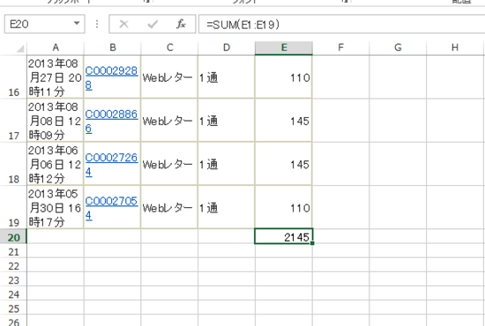
Task: Select date cell 2013年06月06日 12時12分
Action: coord(56,164)
